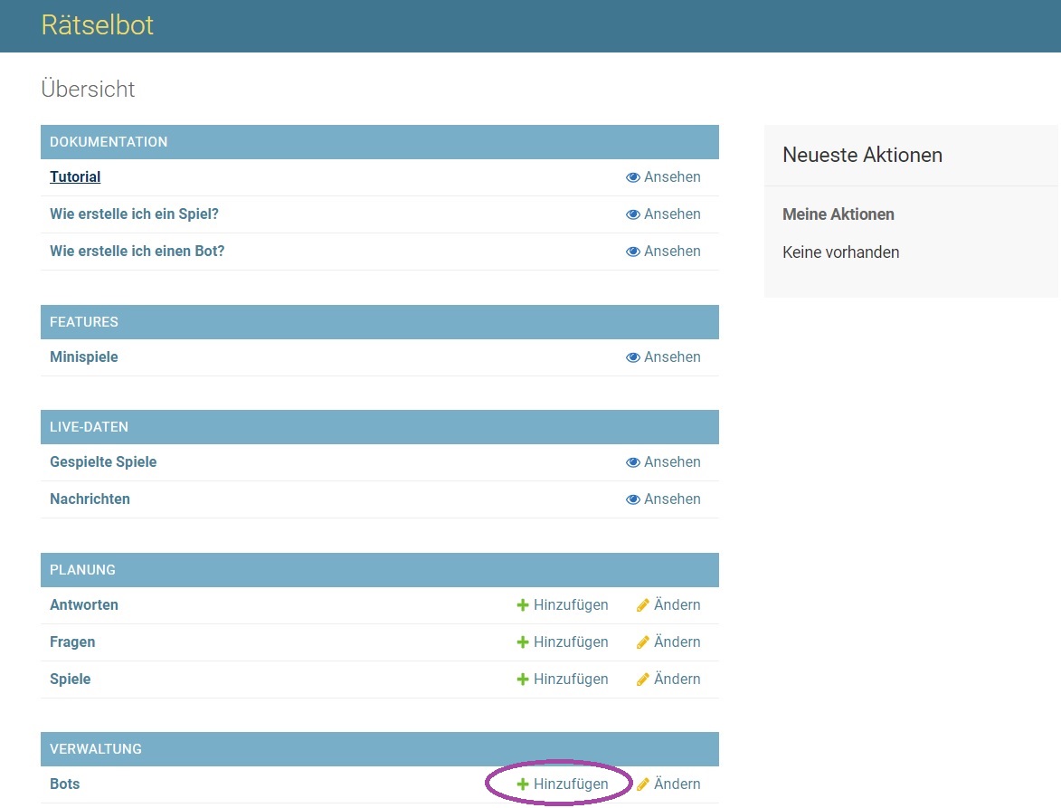Click pencil icon in Bots row
Image resolution: width=1061 pixels, height=808 pixels.
[643, 784]
